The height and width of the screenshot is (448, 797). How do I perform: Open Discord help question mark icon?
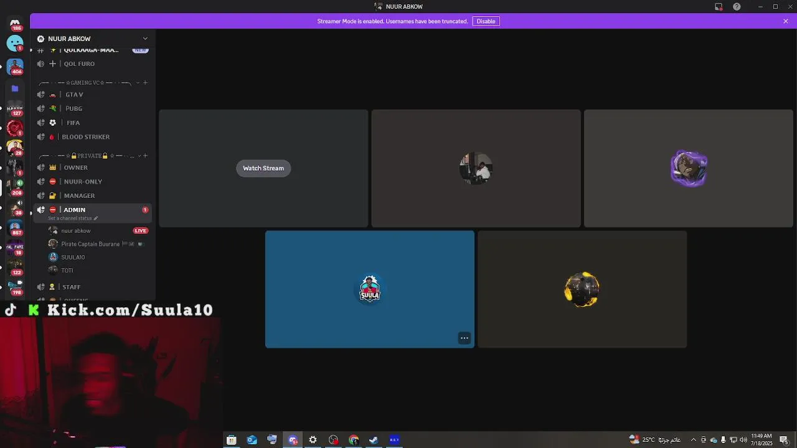tap(737, 7)
